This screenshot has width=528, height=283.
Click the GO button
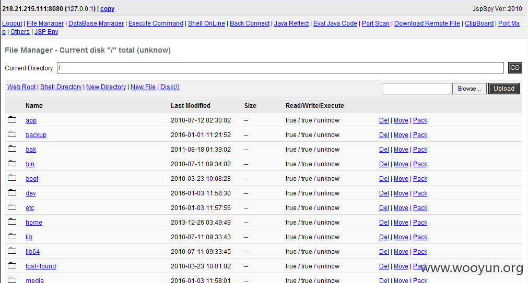pos(515,68)
